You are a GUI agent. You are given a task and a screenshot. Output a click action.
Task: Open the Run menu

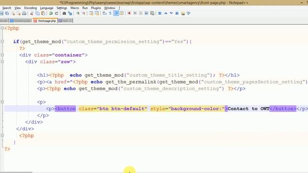[x=85, y=8]
